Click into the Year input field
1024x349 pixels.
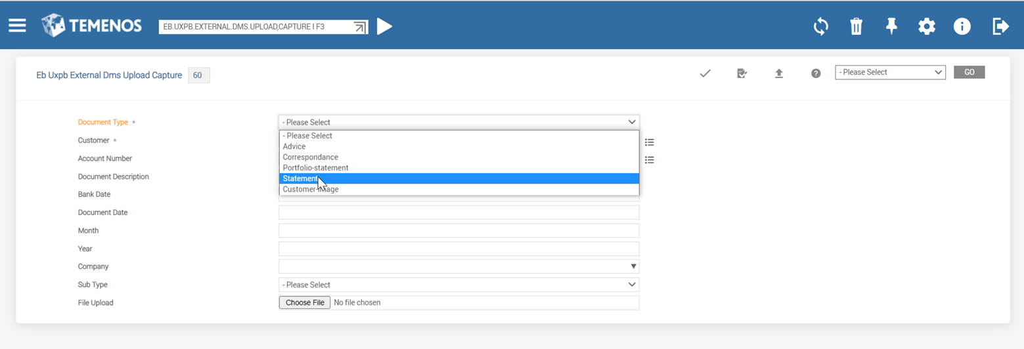458,249
